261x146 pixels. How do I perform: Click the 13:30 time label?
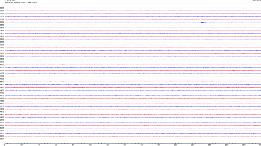(2, 85)
